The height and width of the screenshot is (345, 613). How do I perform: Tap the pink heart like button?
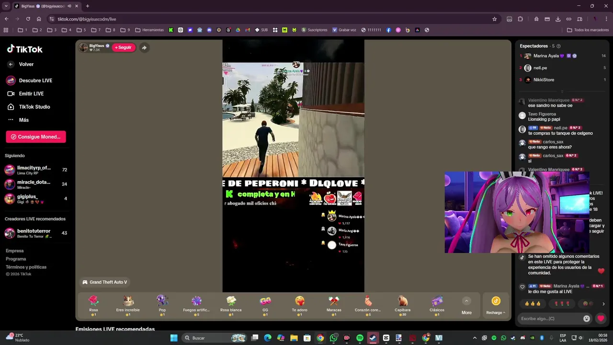601,318
